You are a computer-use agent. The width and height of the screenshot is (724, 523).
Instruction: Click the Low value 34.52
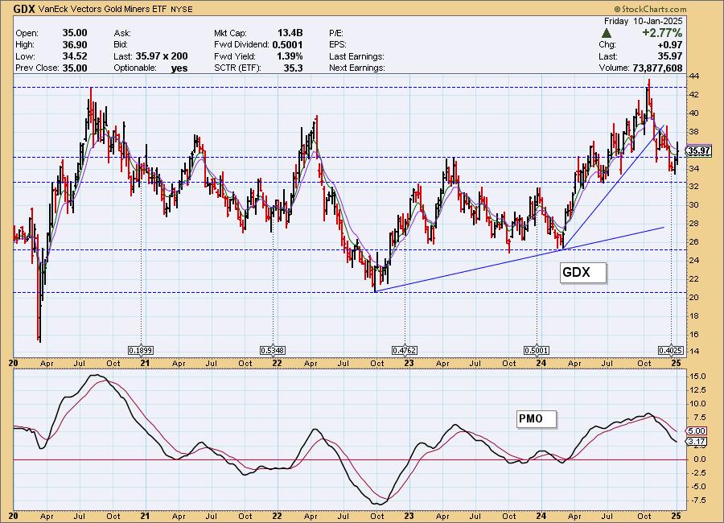point(75,56)
